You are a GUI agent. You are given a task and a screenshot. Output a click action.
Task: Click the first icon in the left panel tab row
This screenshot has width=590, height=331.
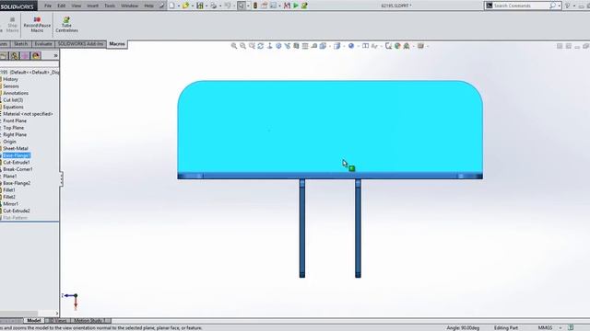pyautogui.click(x=4, y=55)
